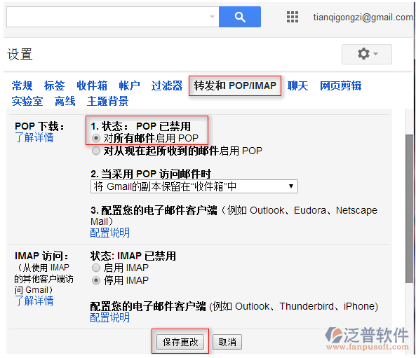Open the Google apps grid icon

[x=293, y=17]
